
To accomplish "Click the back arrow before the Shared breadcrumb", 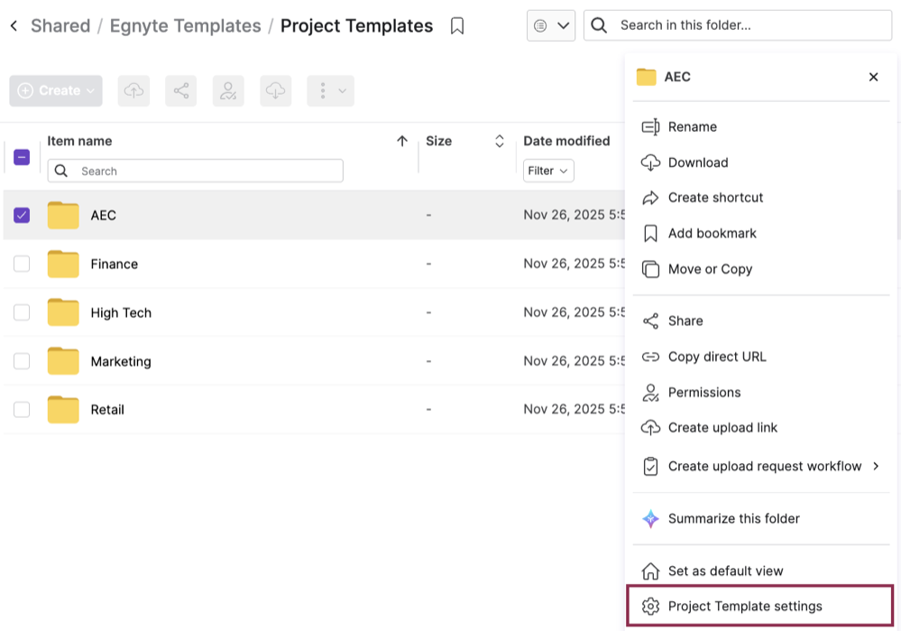I will tap(14, 25).
